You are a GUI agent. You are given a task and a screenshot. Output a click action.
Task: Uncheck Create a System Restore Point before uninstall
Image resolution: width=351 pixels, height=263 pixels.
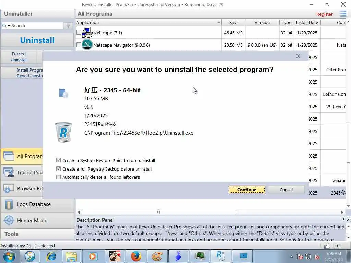point(58,160)
